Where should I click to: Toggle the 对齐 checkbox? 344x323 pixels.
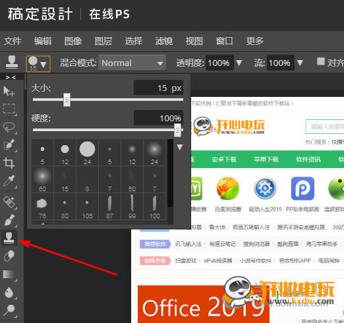click(320, 61)
